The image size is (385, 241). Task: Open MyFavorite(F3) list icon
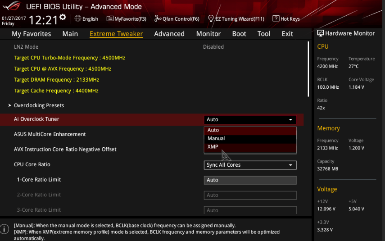click(110, 18)
